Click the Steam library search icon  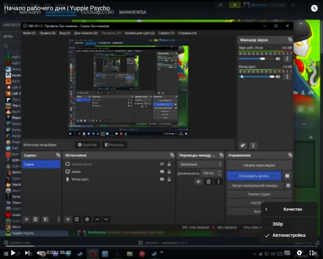(x=6, y=46)
